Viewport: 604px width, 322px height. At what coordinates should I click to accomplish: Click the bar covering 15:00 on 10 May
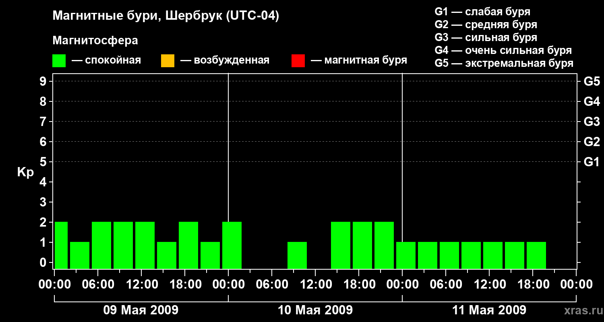click(x=341, y=245)
